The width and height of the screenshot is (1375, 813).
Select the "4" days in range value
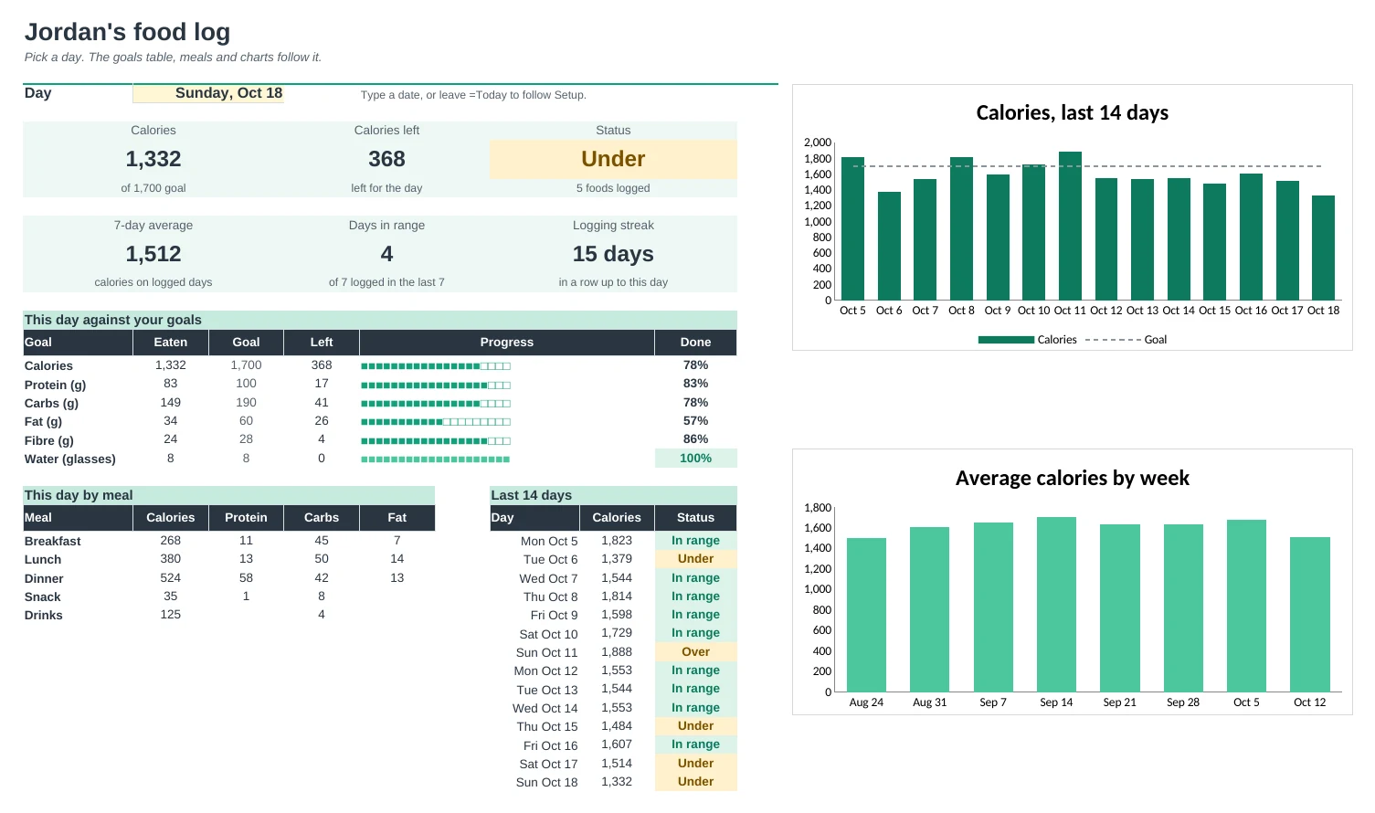pos(386,254)
